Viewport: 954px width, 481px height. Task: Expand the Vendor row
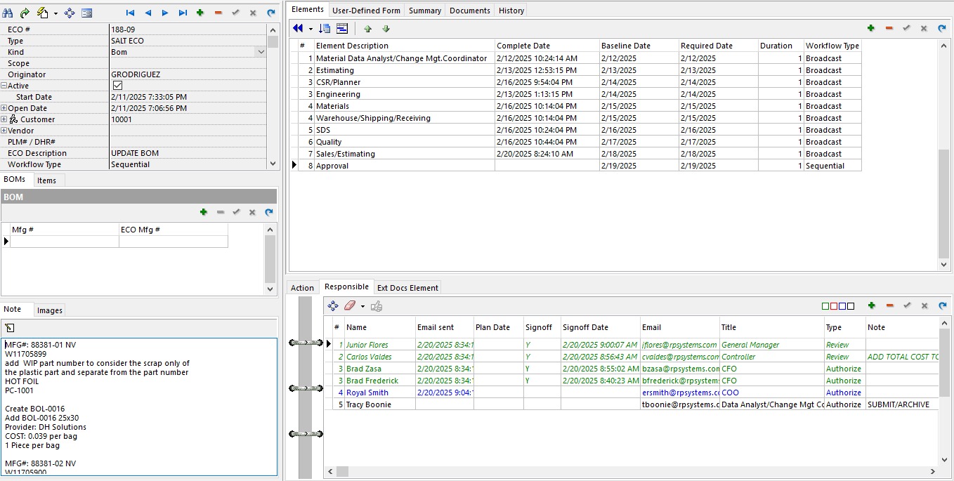point(4,131)
